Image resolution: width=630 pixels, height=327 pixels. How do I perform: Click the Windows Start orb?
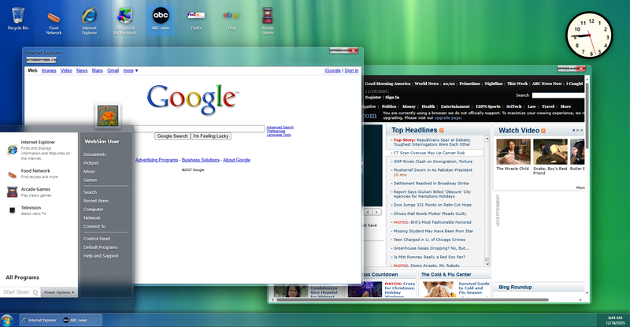coord(6,320)
